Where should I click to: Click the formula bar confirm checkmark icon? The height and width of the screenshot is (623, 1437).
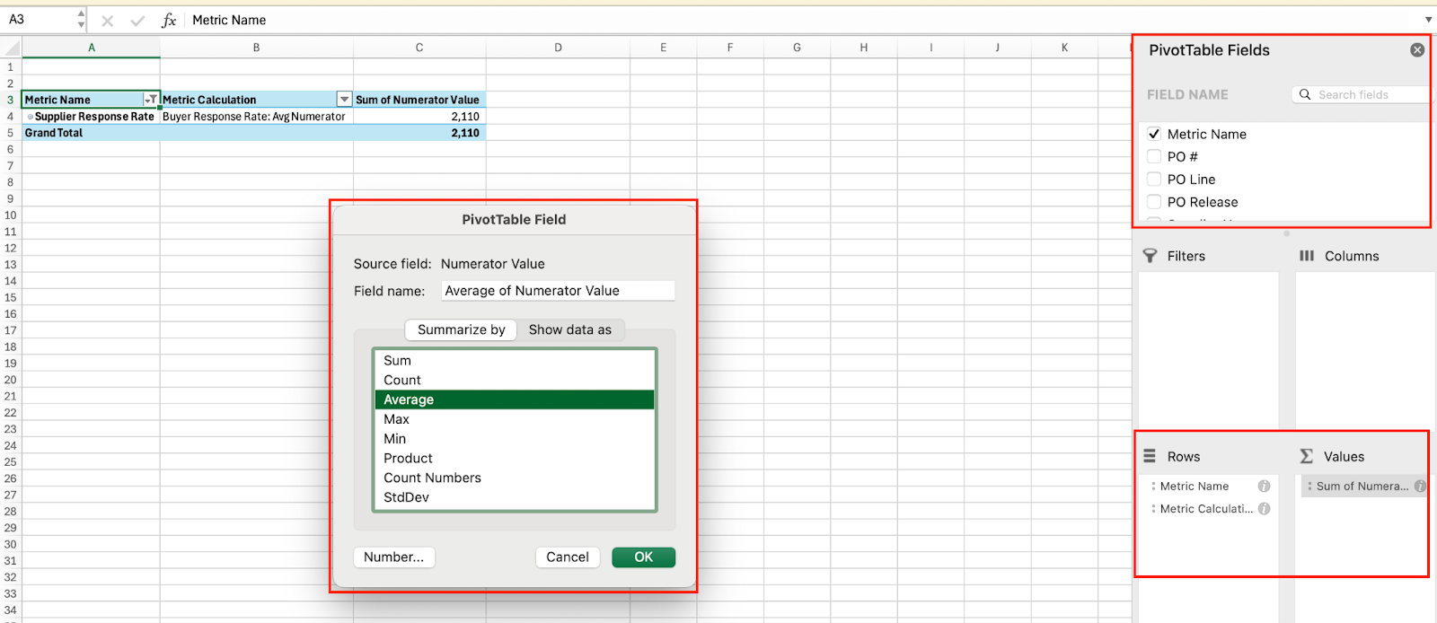tap(137, 21)
